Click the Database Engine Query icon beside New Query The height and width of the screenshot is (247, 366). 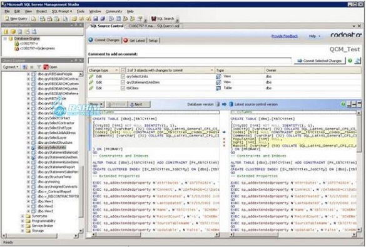click(34, 19)
